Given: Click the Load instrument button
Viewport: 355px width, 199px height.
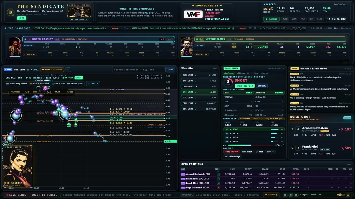Looking at the screenshot, I should point(170,70).
